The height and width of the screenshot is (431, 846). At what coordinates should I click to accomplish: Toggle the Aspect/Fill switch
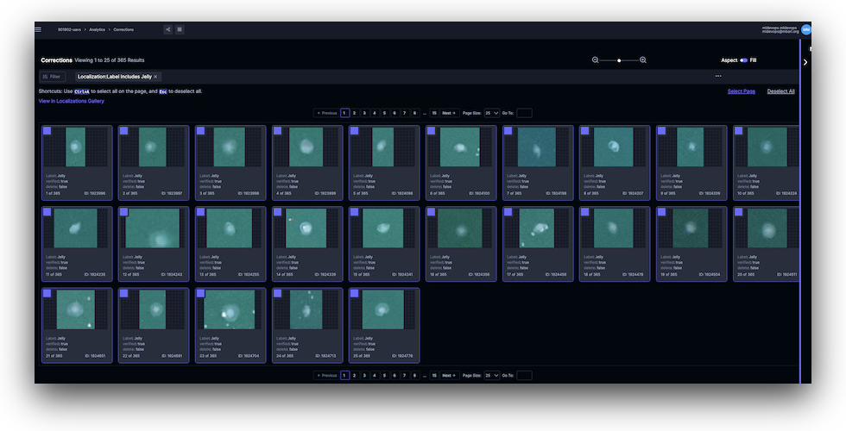click(x=743, y=60)
